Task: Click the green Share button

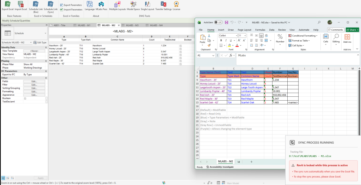Action: [352, 30]
